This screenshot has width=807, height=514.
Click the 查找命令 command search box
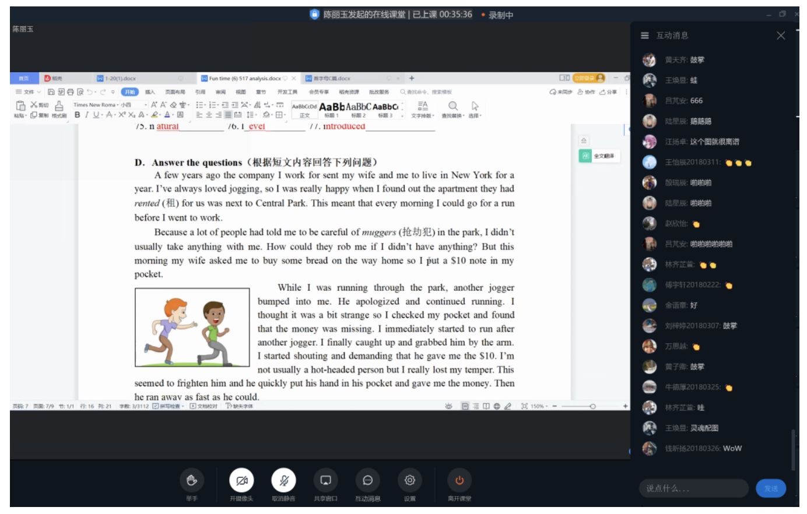pos(426,92)
